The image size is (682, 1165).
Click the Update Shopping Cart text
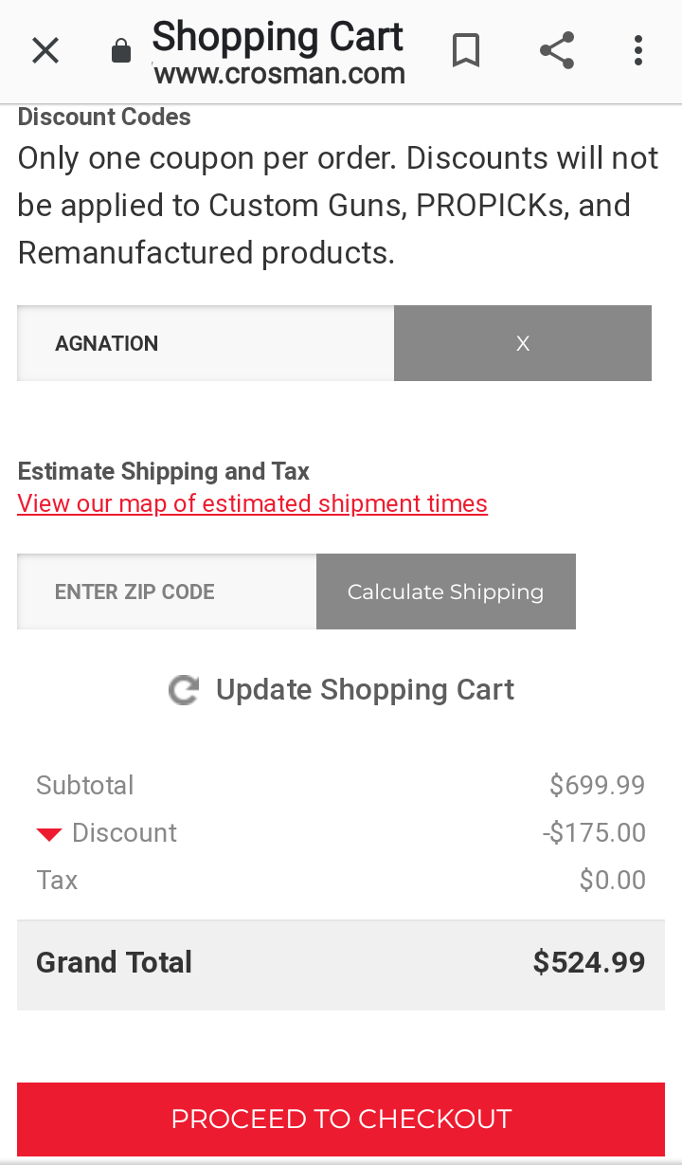(365, 689)
